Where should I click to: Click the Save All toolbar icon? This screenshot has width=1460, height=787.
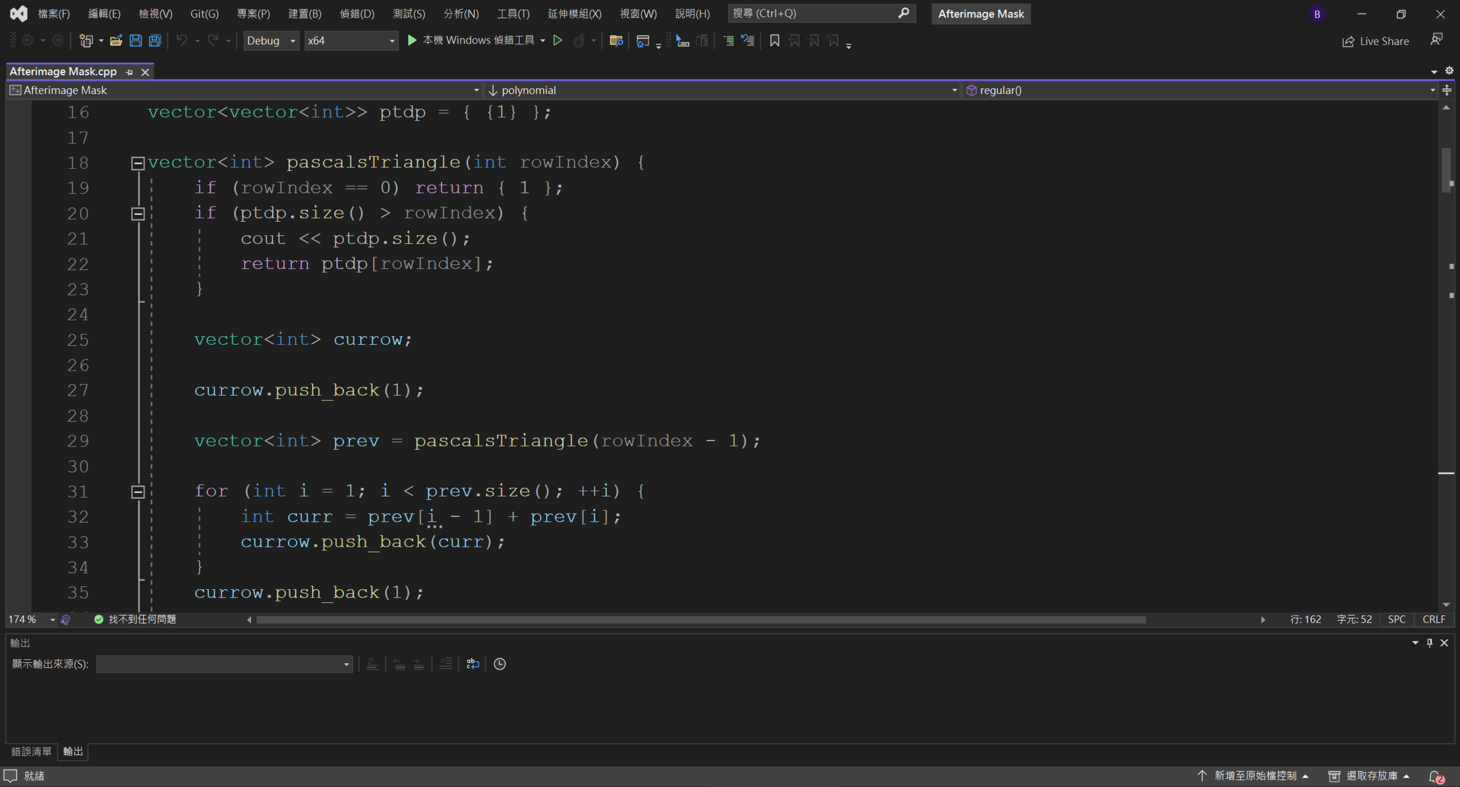pyautogui.click(x=155, y=40)
